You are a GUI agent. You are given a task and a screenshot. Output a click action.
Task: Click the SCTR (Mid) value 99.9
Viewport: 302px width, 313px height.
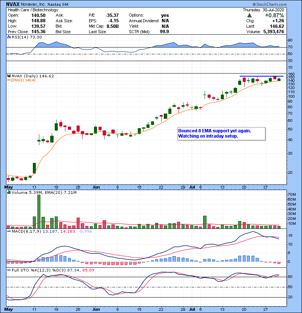(x=164, y=32)
